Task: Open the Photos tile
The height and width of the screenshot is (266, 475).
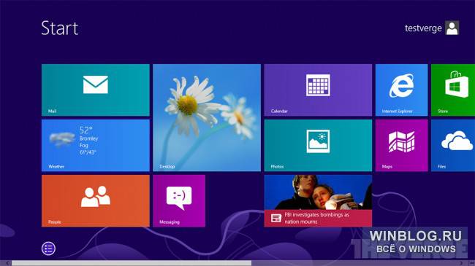Action: click(x=318, y=146)
